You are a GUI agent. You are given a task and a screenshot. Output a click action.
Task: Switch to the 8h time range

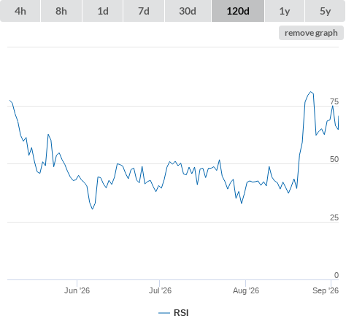coord(61,11)
